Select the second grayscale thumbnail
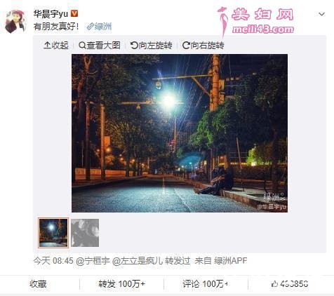 [x=85, y=233]
